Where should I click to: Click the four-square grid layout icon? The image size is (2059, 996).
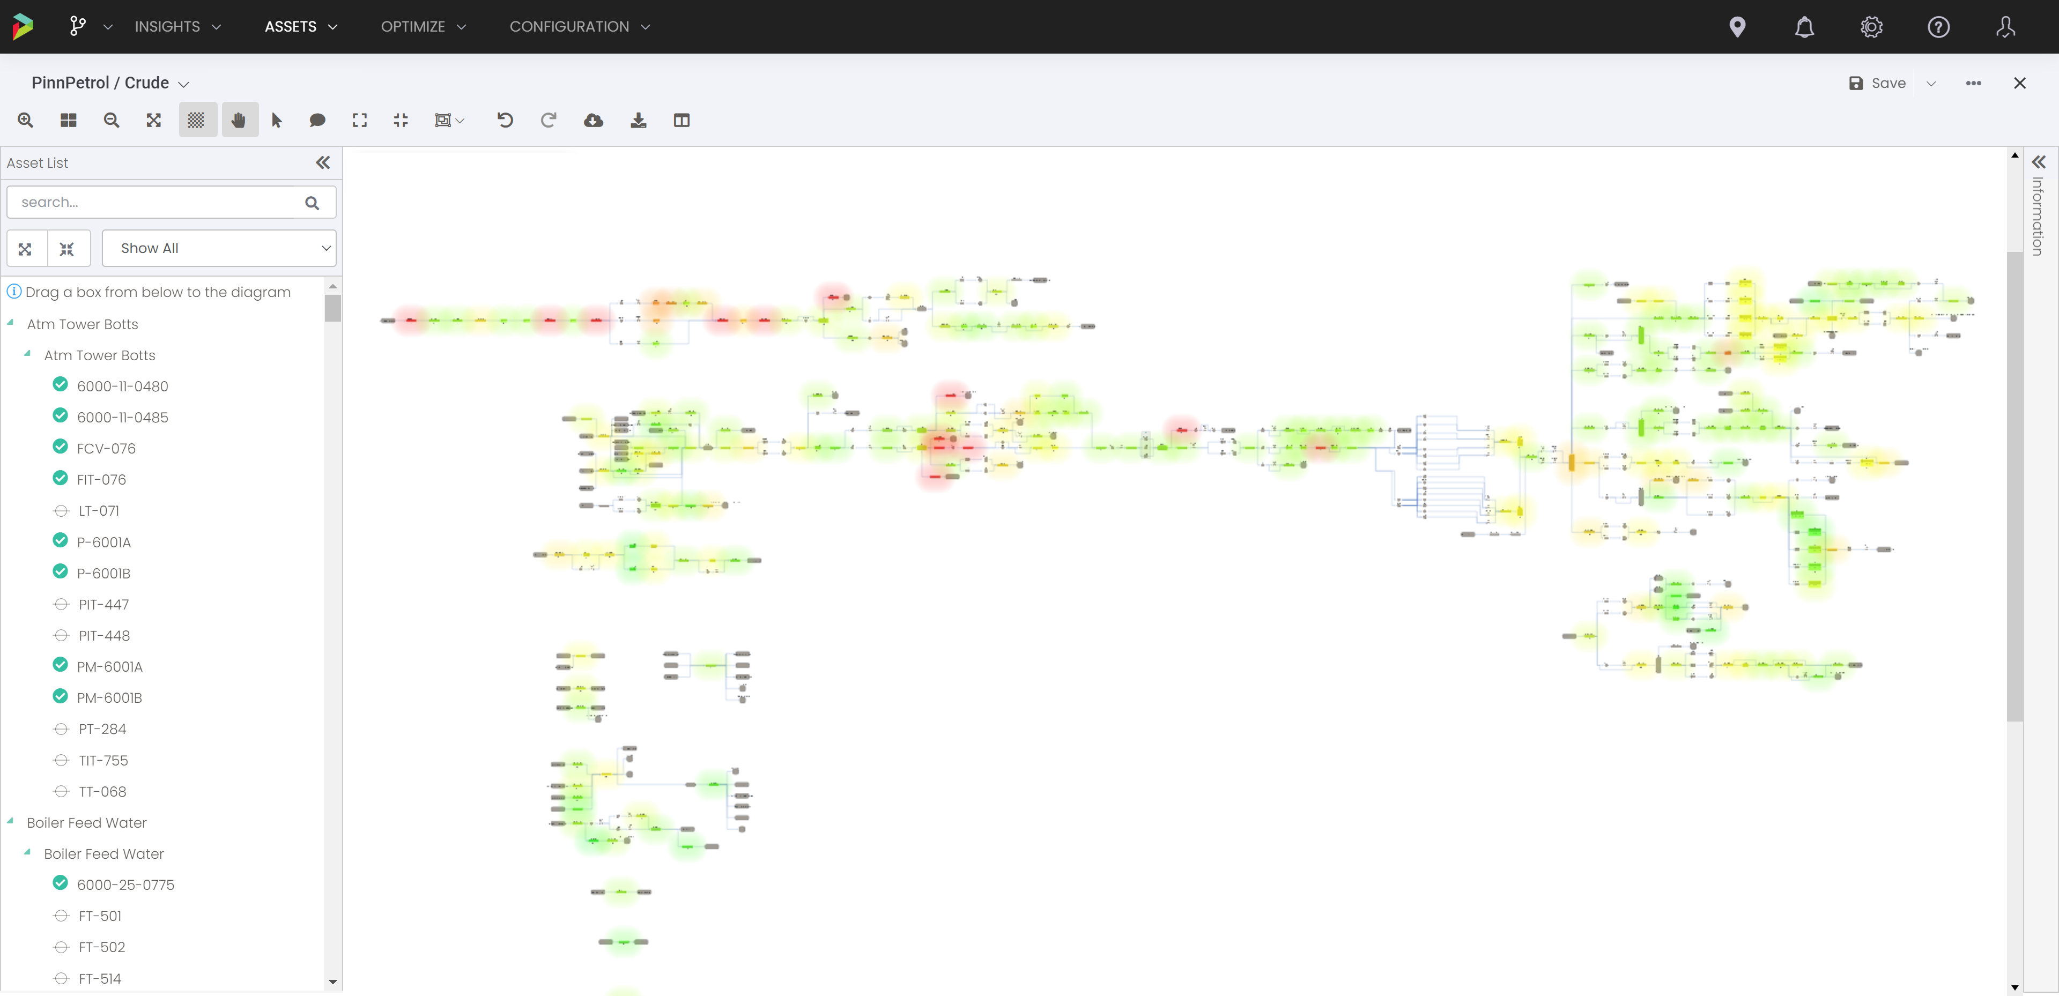click(x=69, y=120)
